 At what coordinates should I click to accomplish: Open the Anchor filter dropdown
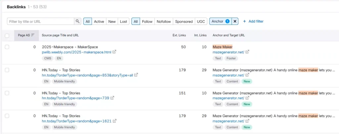pos(220,22)
